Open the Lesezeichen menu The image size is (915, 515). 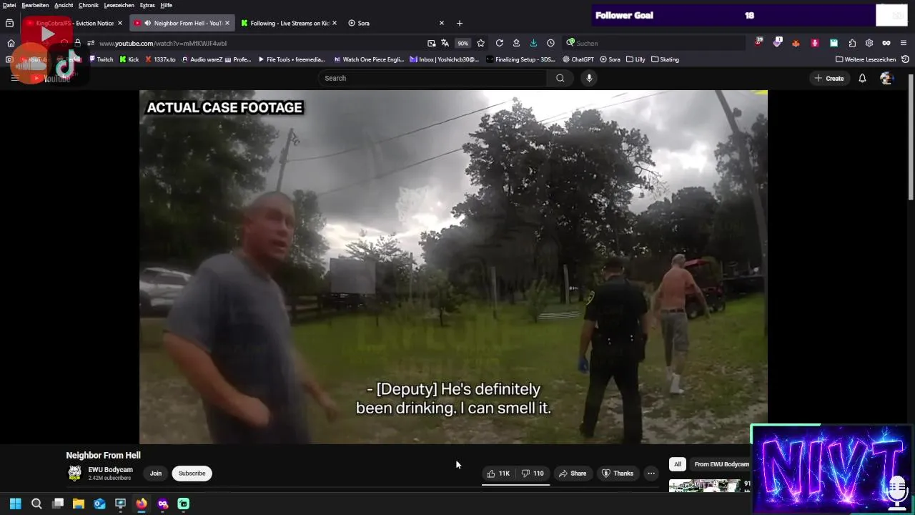(x=119, y=5)
